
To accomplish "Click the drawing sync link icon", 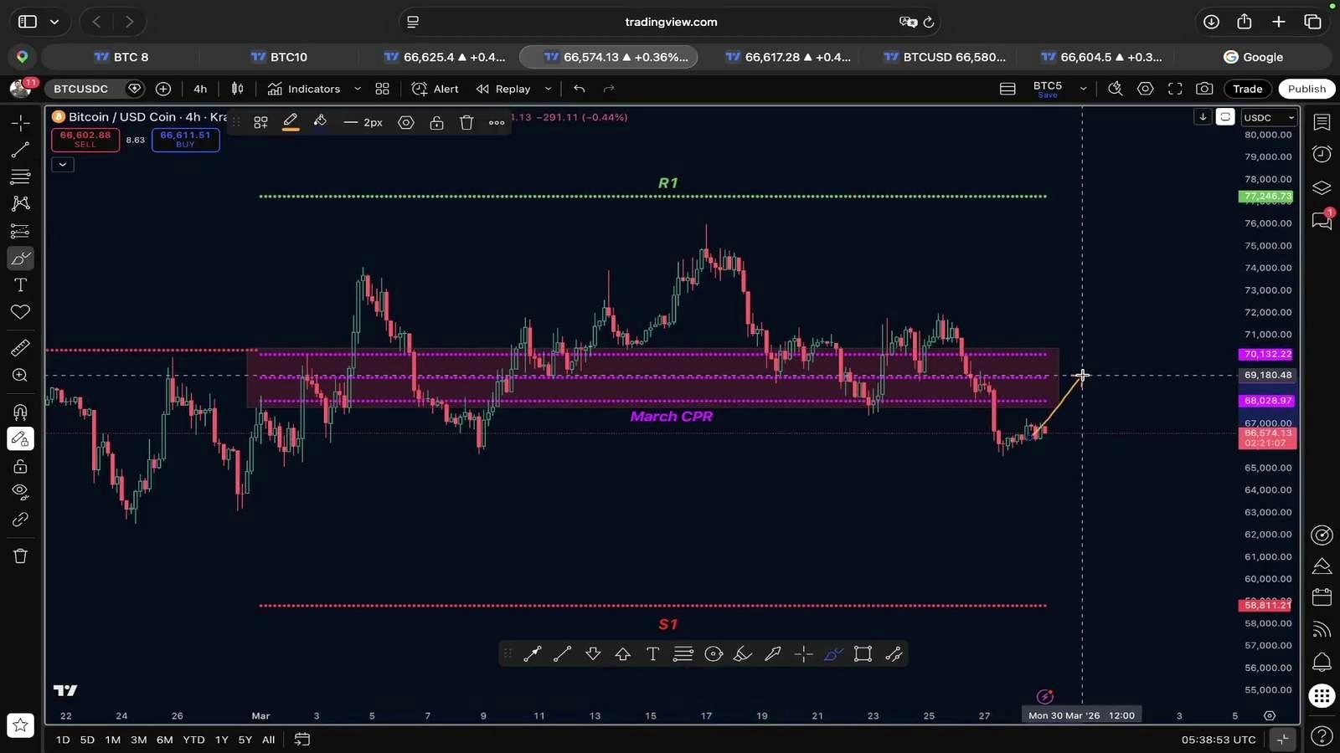I will click(x=20, y=520).
